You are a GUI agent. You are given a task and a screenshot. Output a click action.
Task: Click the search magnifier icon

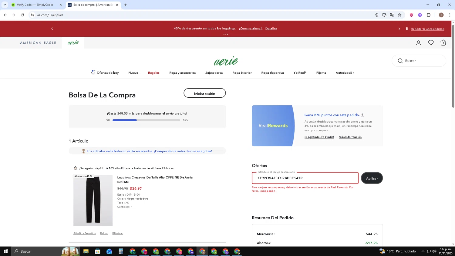400,61
